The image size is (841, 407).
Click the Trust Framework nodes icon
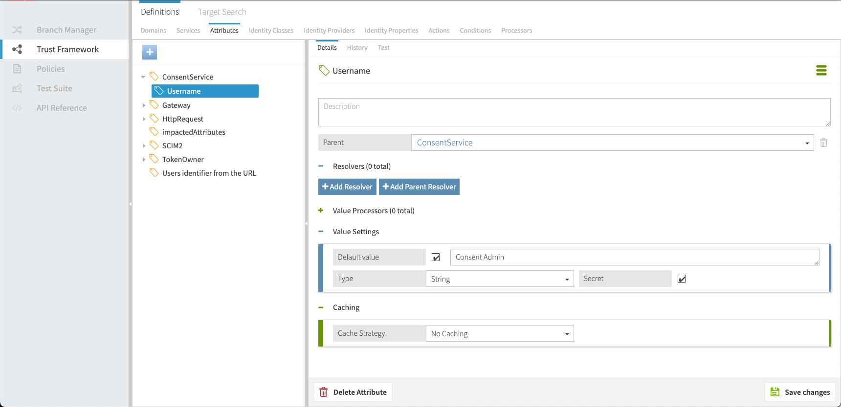(x=17, y=49)
